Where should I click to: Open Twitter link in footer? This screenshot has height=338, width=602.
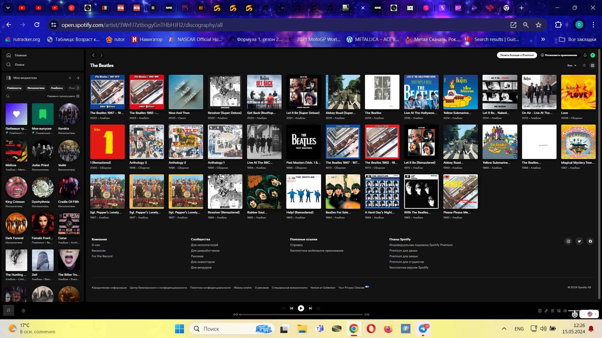click(579, 241)
